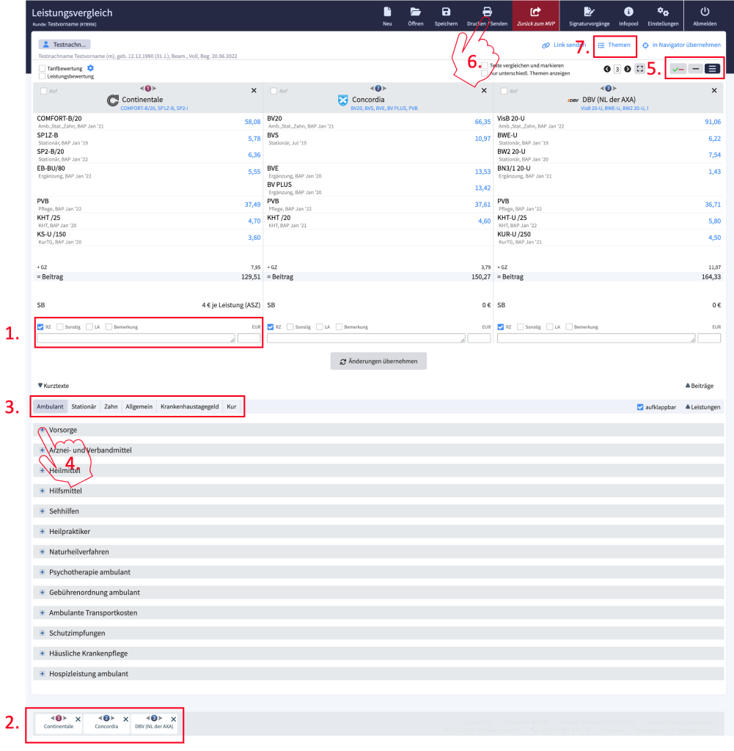Click the Drucken / Senden printer icon

pyautogui.click(x=487, y=12)
